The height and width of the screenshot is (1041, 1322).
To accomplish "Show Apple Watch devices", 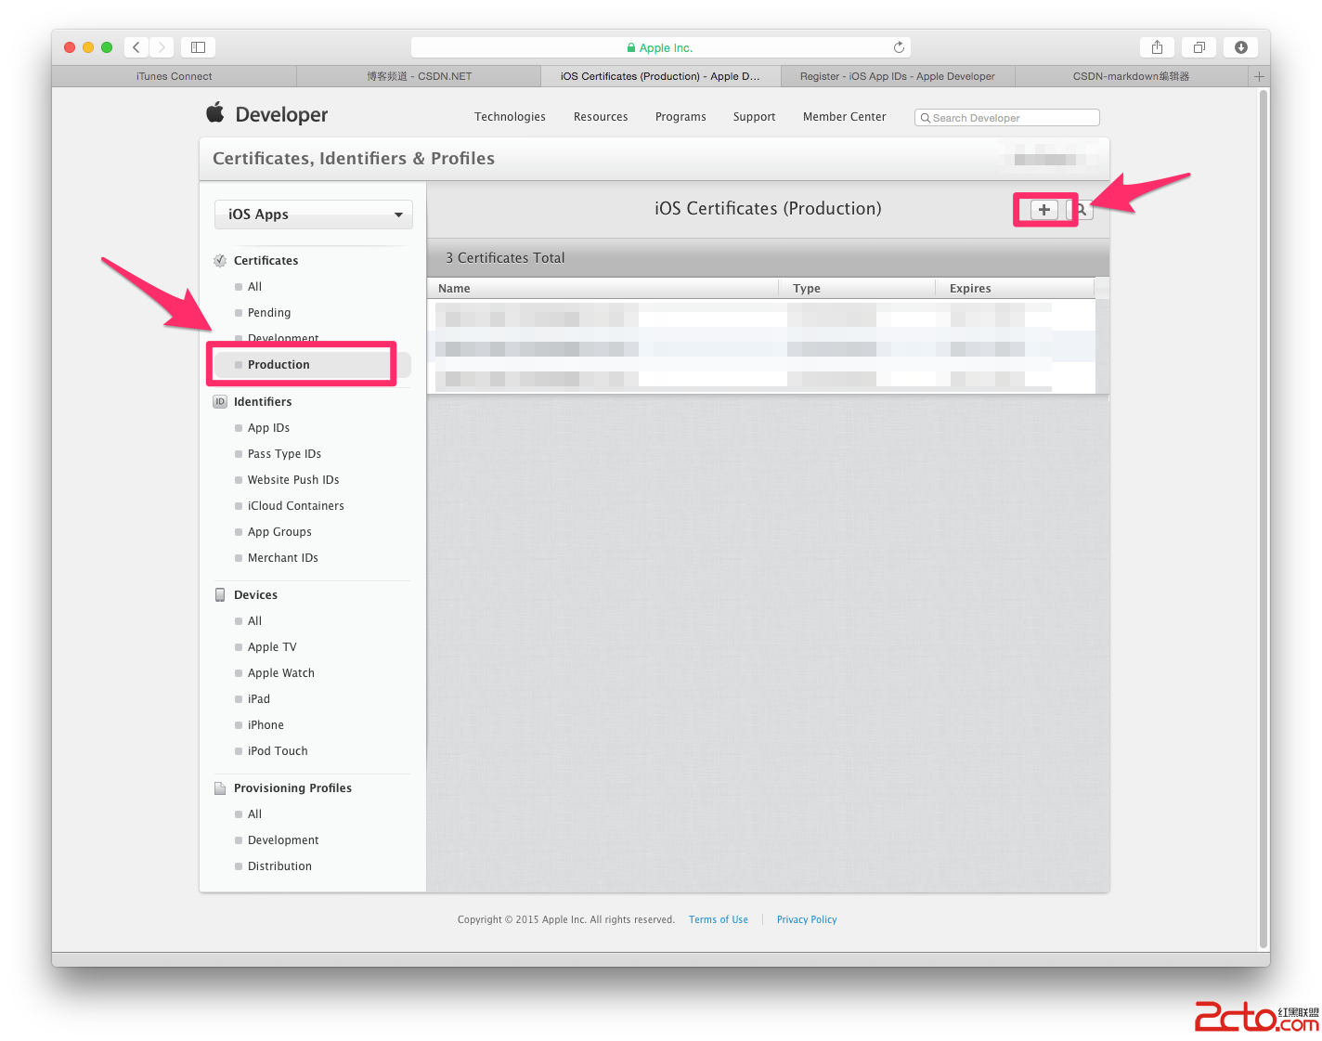I will pos(281,673).
